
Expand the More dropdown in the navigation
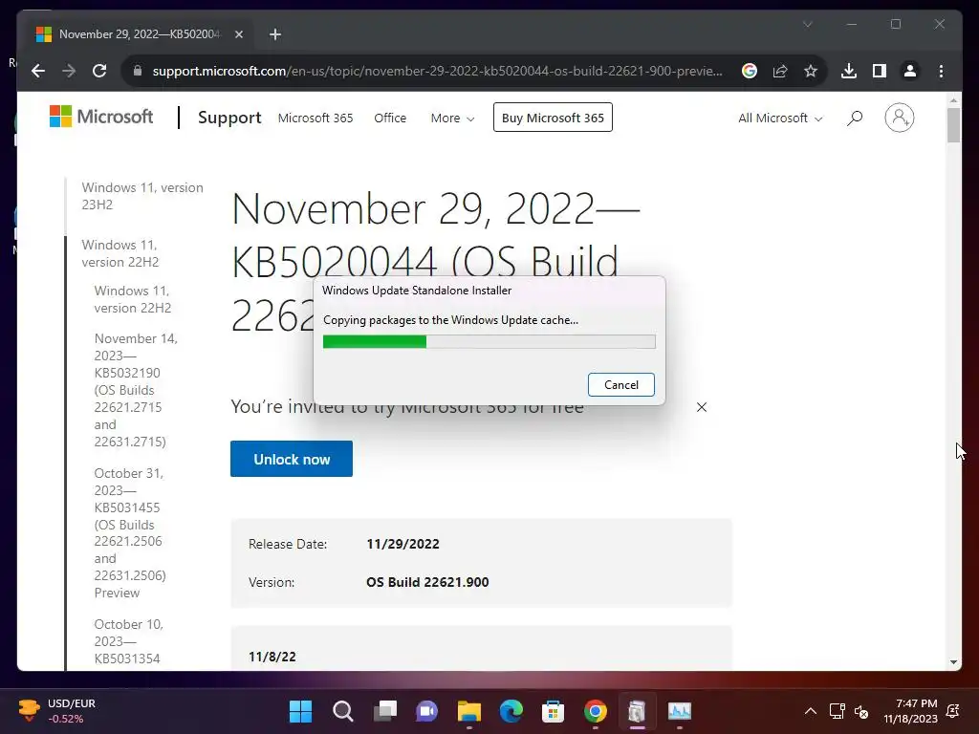tap(452, 118)
